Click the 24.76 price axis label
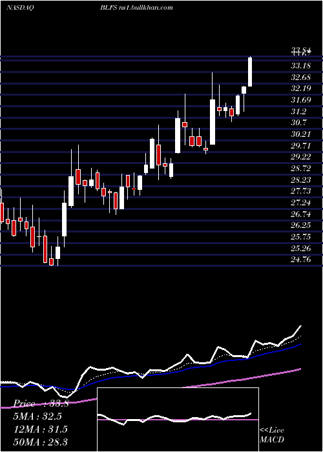Viewport: 323px width, 452px height. (301, 260)
